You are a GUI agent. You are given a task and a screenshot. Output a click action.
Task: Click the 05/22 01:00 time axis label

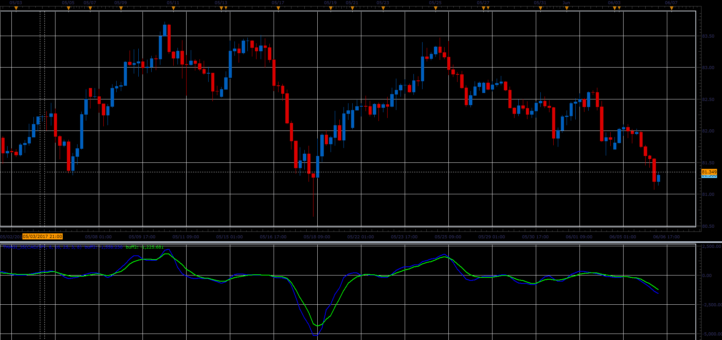(361, 237)
